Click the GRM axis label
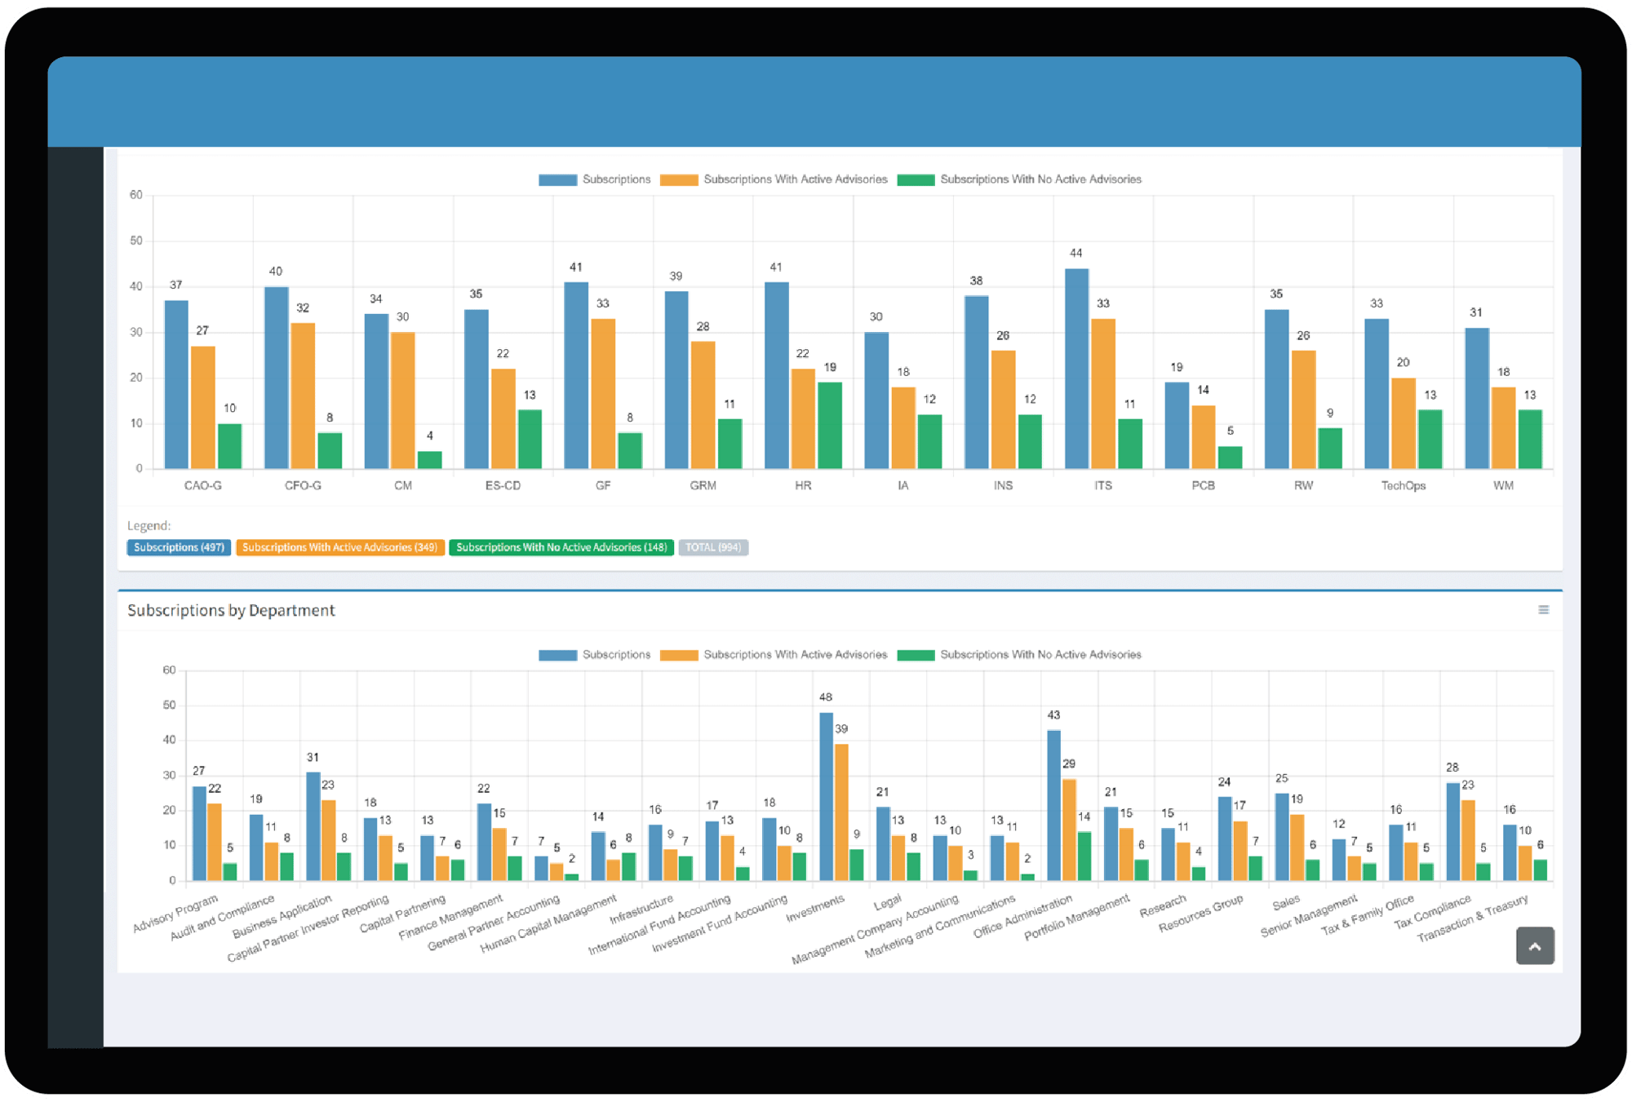This screenshot has height=1102, width=1632. [x=703, y=485]
